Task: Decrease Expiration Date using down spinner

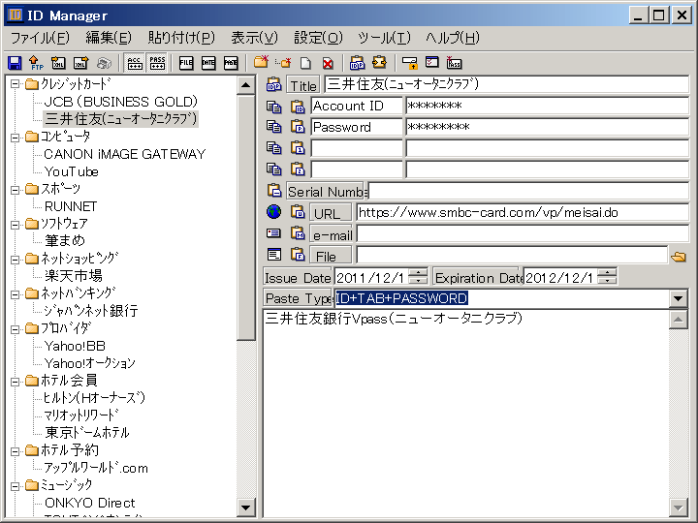Action: coord(607,281)
